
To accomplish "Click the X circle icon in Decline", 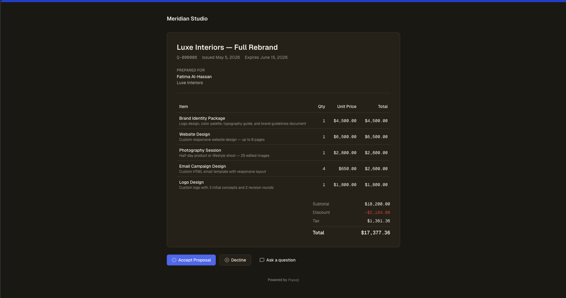I will point(227,260).
